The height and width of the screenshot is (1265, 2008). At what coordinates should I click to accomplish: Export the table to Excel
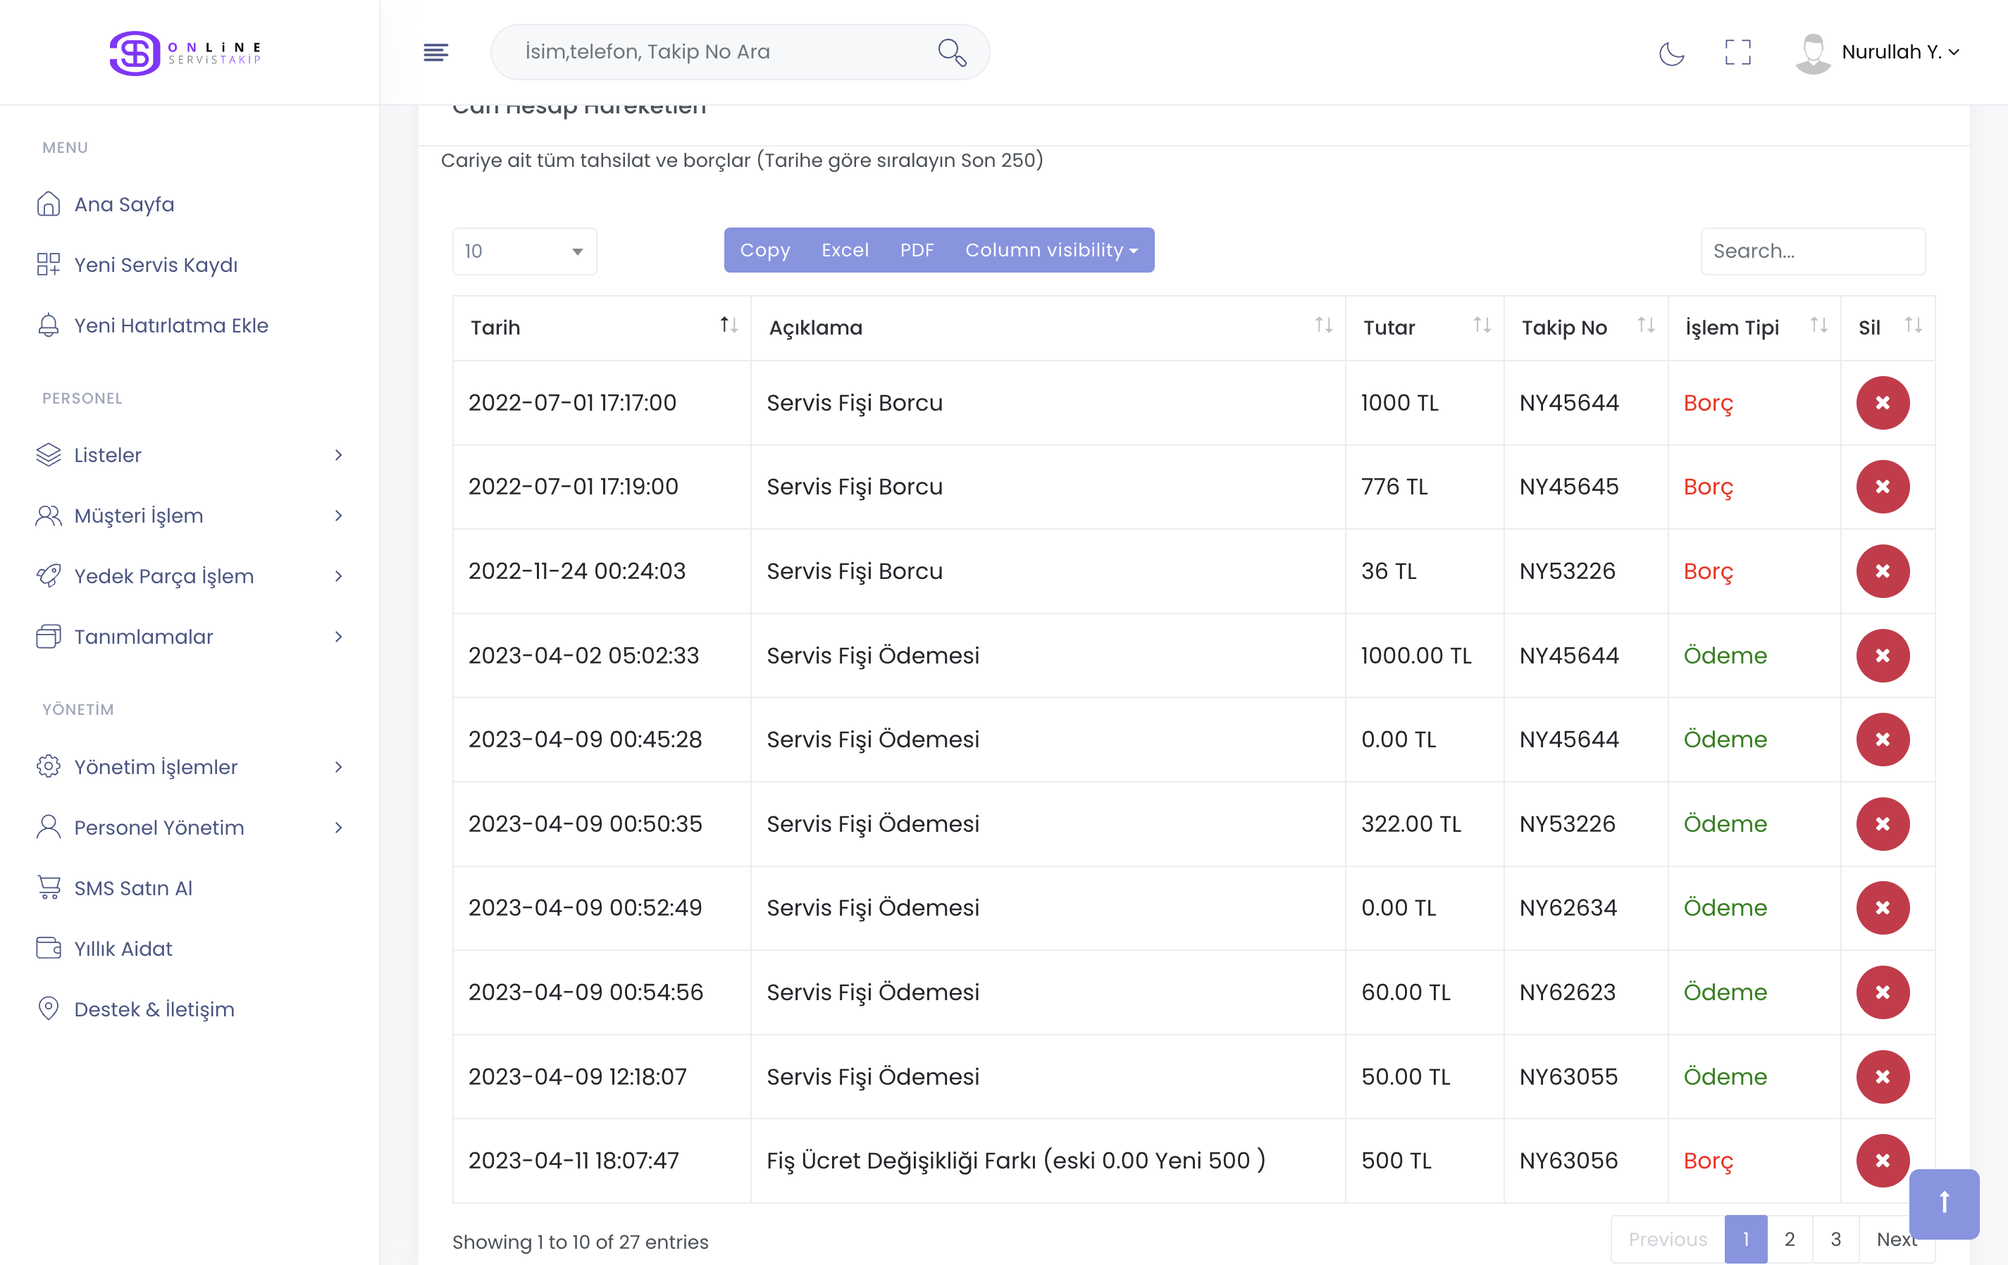[844, 250]
